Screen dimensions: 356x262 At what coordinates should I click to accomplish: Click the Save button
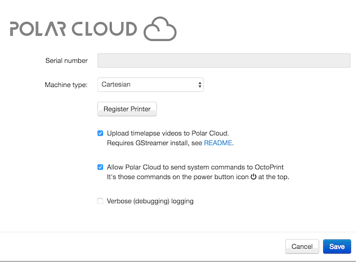(x=337, y=247)
